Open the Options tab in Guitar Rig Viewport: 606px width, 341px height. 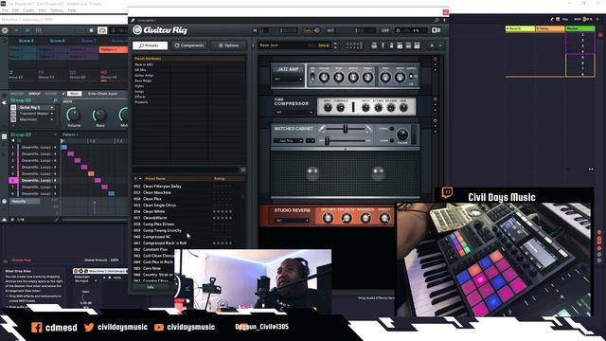tap(229, 45)
